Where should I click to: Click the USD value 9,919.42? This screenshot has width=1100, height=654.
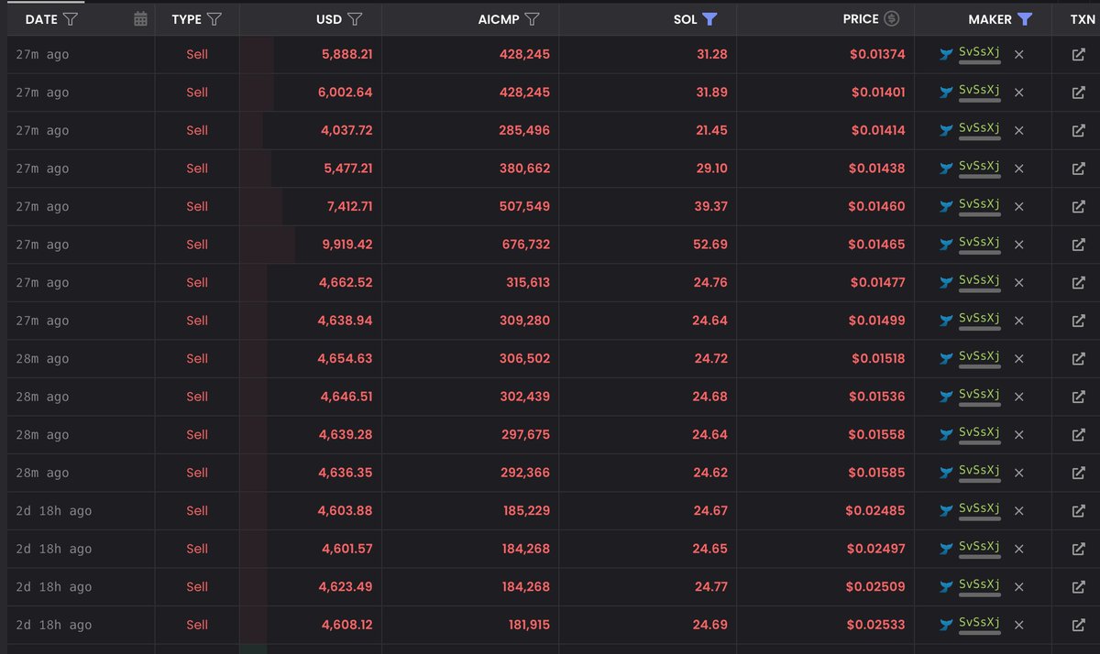coord(346,245)
